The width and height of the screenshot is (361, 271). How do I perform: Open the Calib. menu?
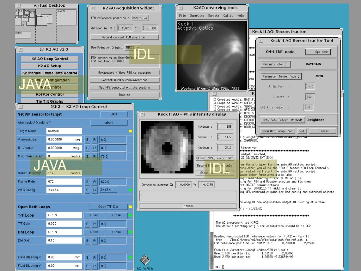coord(228,16)
